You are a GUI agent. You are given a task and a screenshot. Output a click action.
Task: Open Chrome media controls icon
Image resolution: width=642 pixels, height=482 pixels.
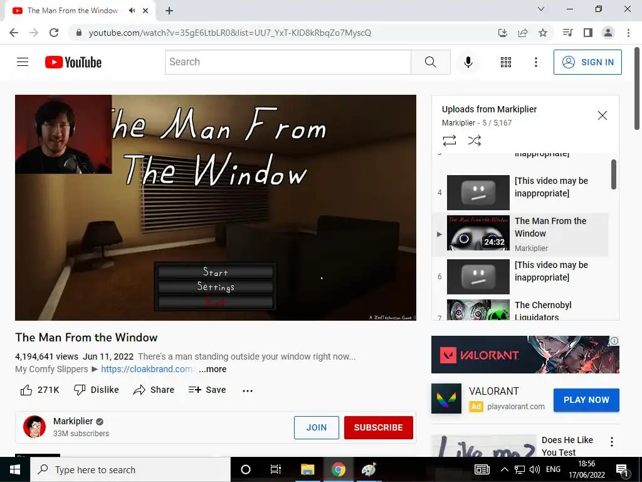[x=568, y=33]
